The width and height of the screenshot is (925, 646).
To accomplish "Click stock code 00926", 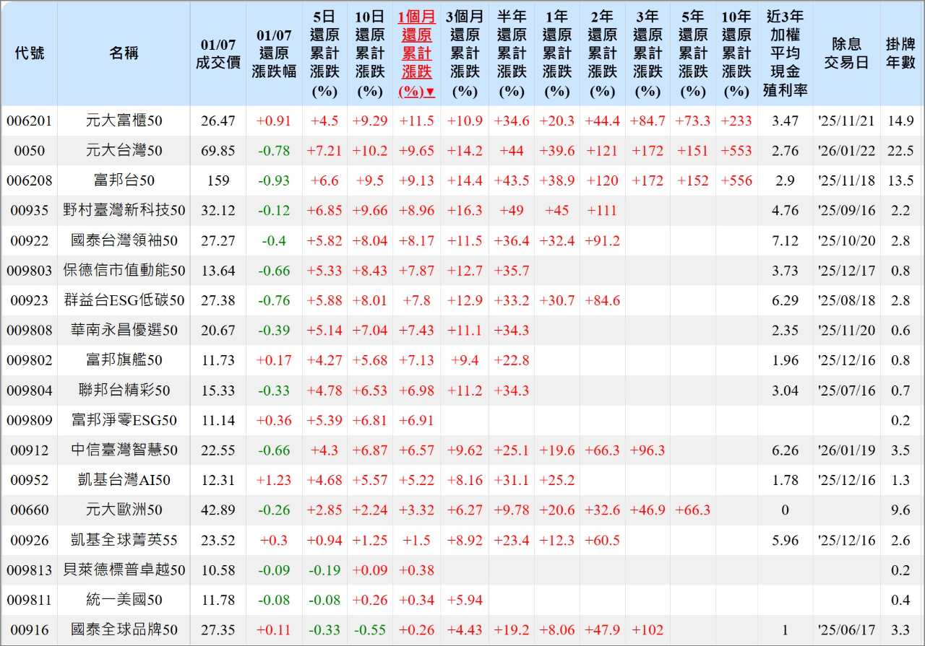I will 29,540.
